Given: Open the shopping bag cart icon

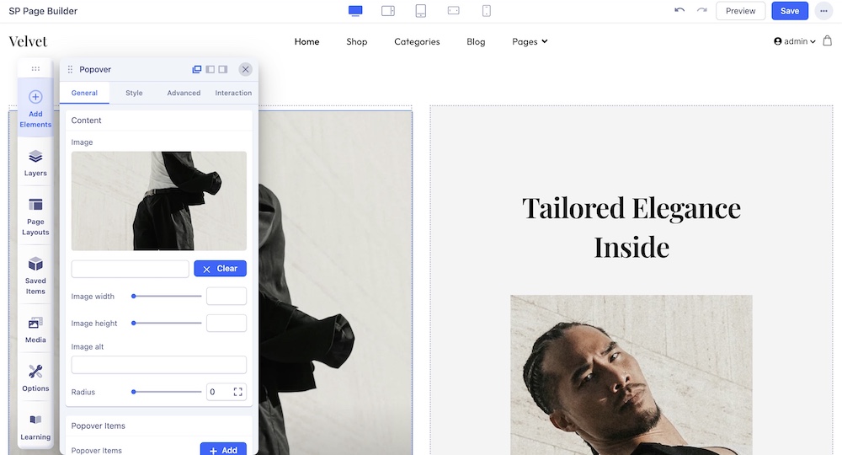Looking at the screenshot, I should pos(827,41).
